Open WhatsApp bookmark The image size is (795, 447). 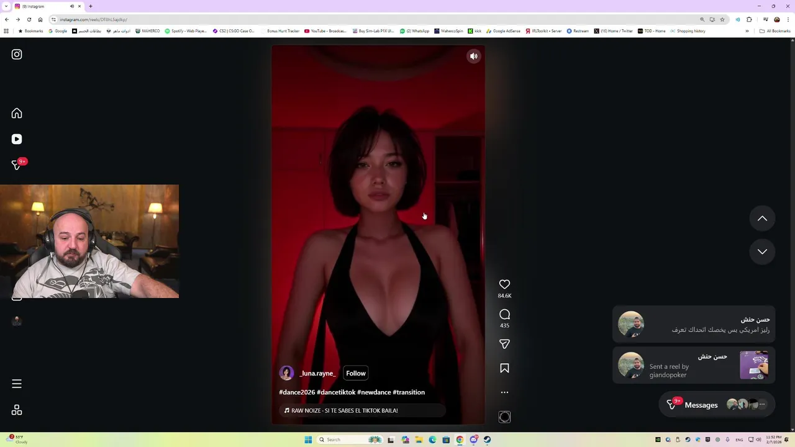click(414, 31)
